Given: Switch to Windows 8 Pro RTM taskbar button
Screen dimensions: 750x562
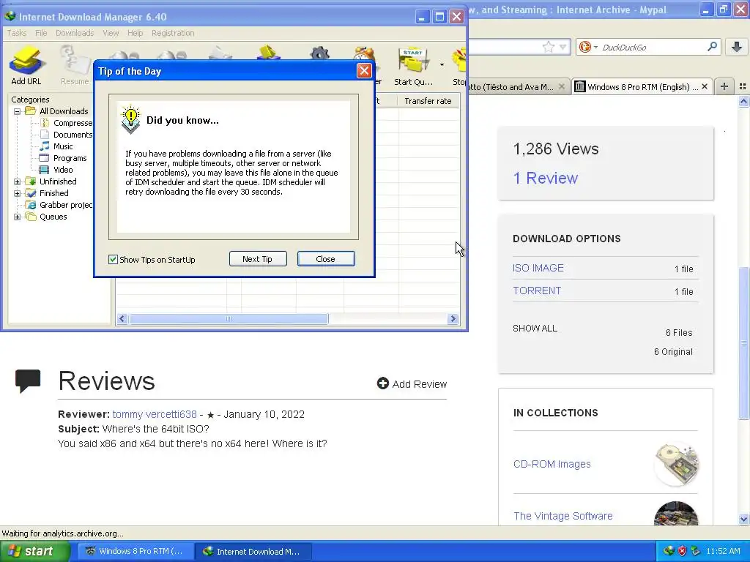Looking at the screenshot, I should 135,552.
